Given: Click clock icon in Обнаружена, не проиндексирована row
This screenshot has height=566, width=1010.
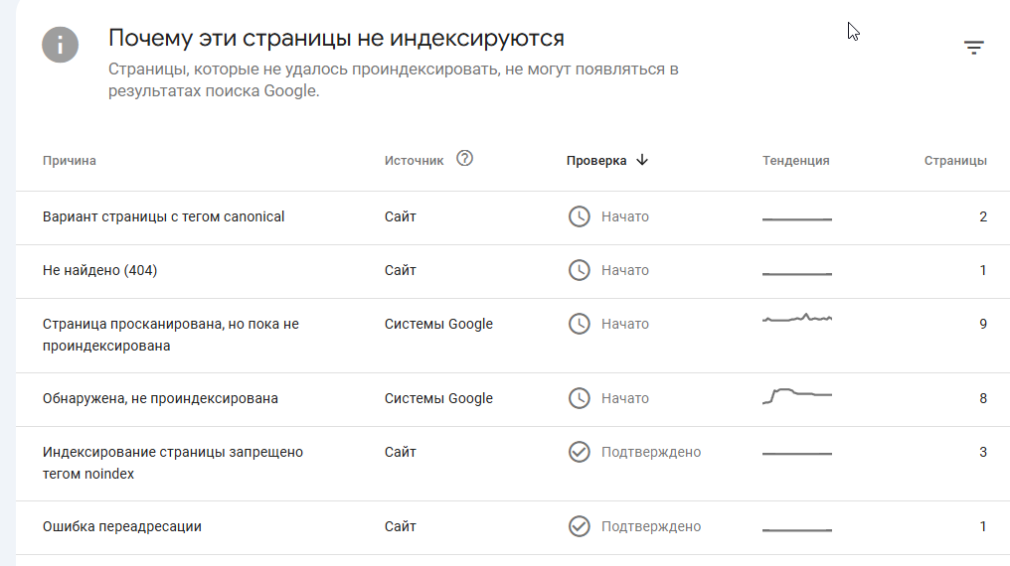Looking at the screenshot, I should pyautogui.click(x=579, y=398).
